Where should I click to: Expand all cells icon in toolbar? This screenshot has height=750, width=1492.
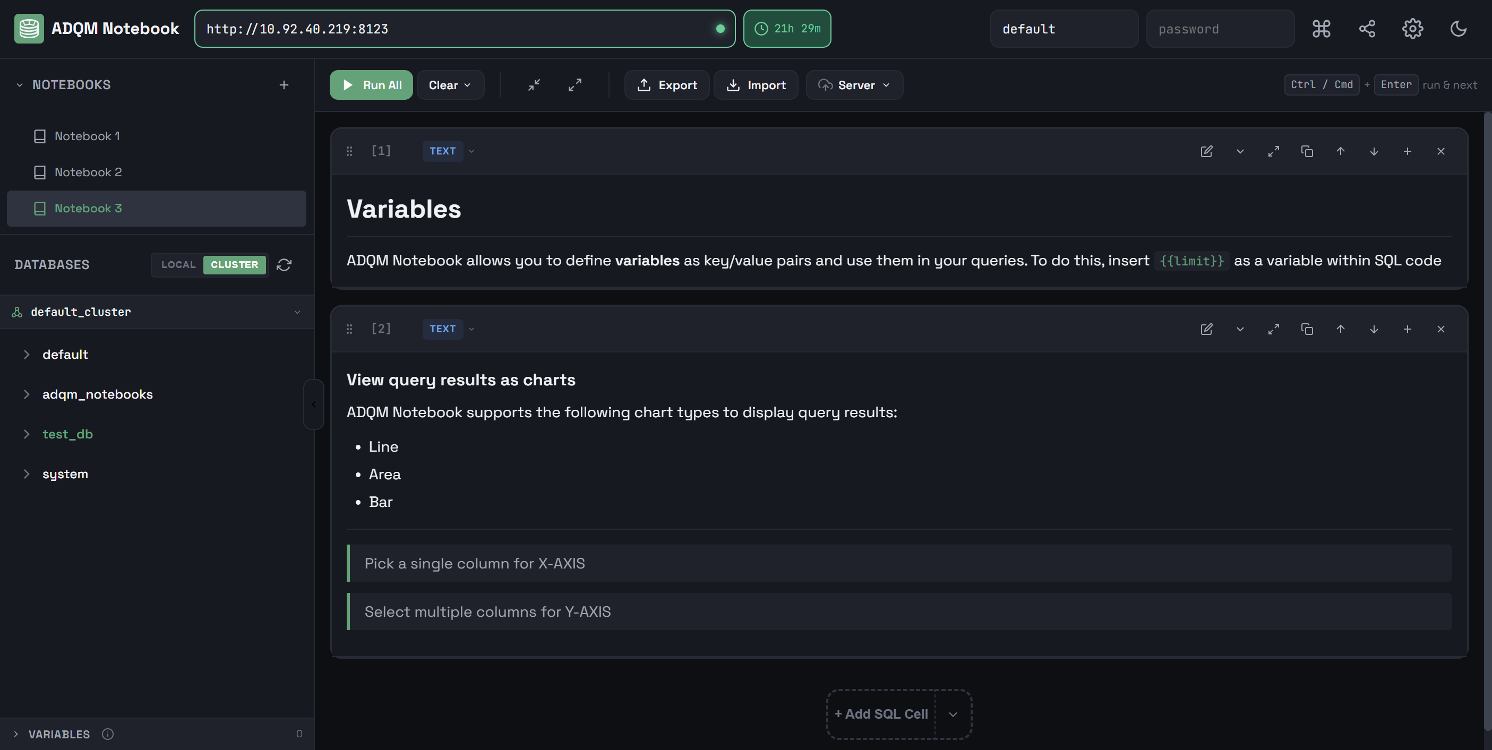574,85
